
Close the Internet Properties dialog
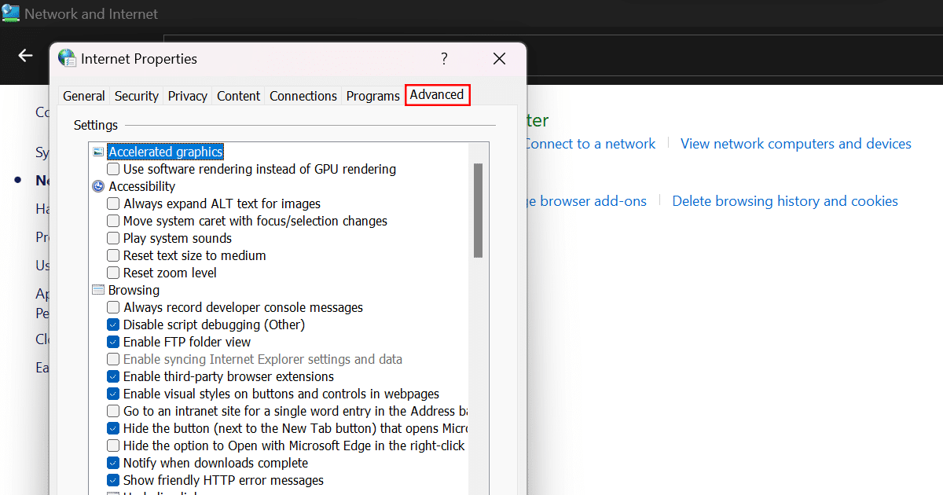499,58
